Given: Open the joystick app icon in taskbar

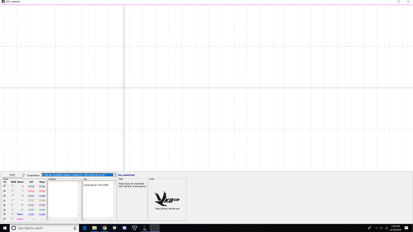Looking at the screenshot, I should point(145,228).
